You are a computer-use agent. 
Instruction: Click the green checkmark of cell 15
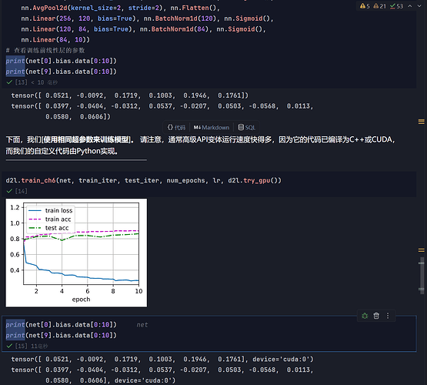[x=9, y=346]
